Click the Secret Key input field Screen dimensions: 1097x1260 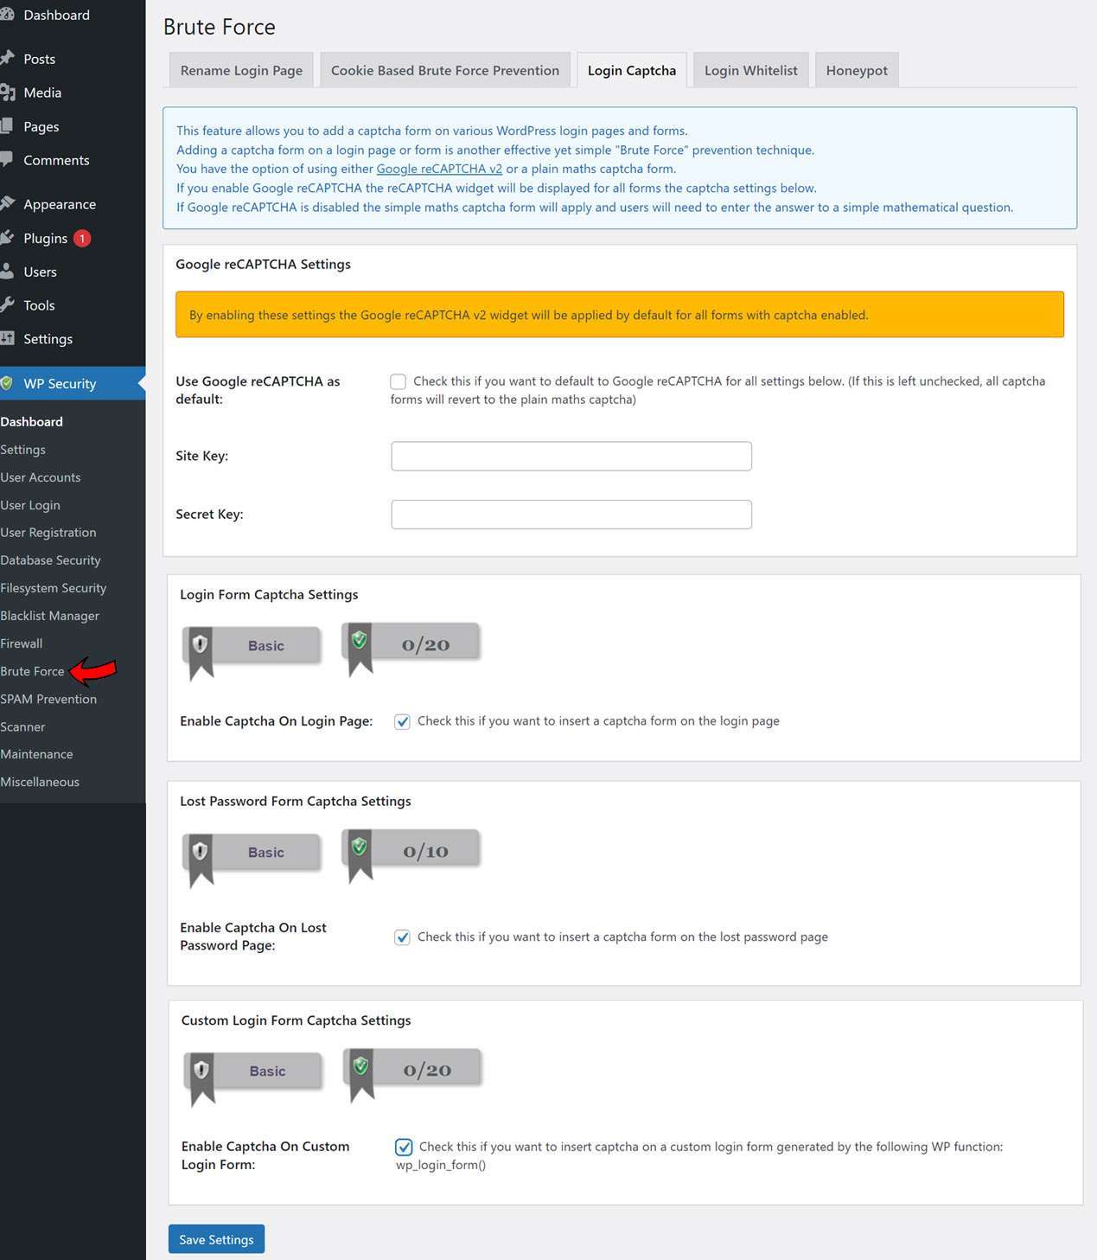pos(571,514)
